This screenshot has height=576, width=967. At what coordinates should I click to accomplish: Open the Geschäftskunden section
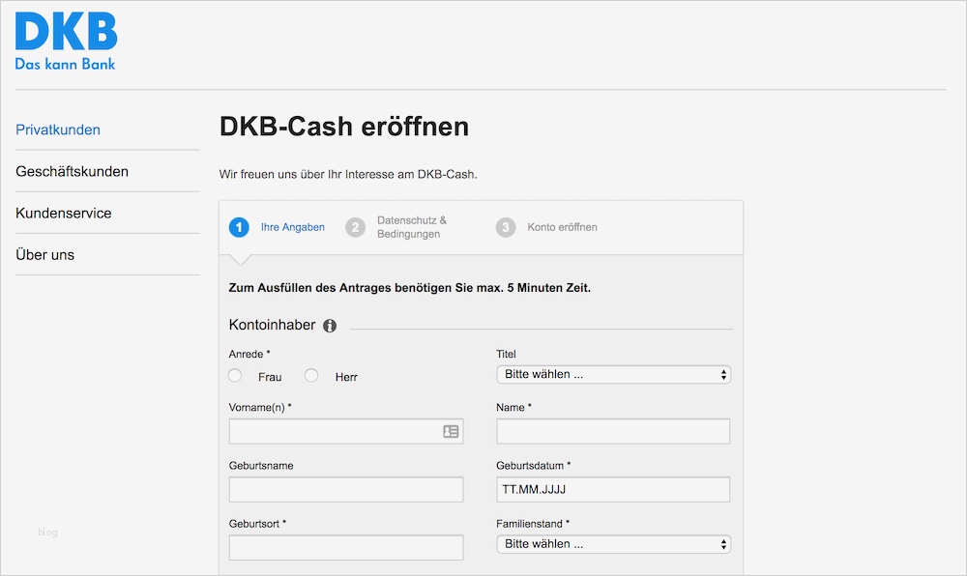tap(73, 171)
